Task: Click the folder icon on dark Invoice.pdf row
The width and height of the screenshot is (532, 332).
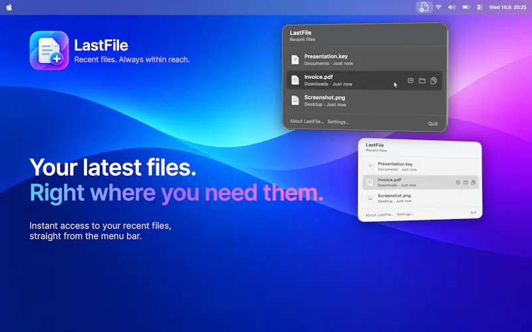Action: pos(422,80)
